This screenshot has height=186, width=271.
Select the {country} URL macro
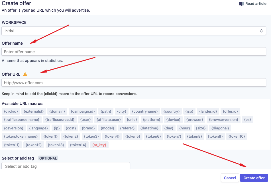tap(171, 111)
